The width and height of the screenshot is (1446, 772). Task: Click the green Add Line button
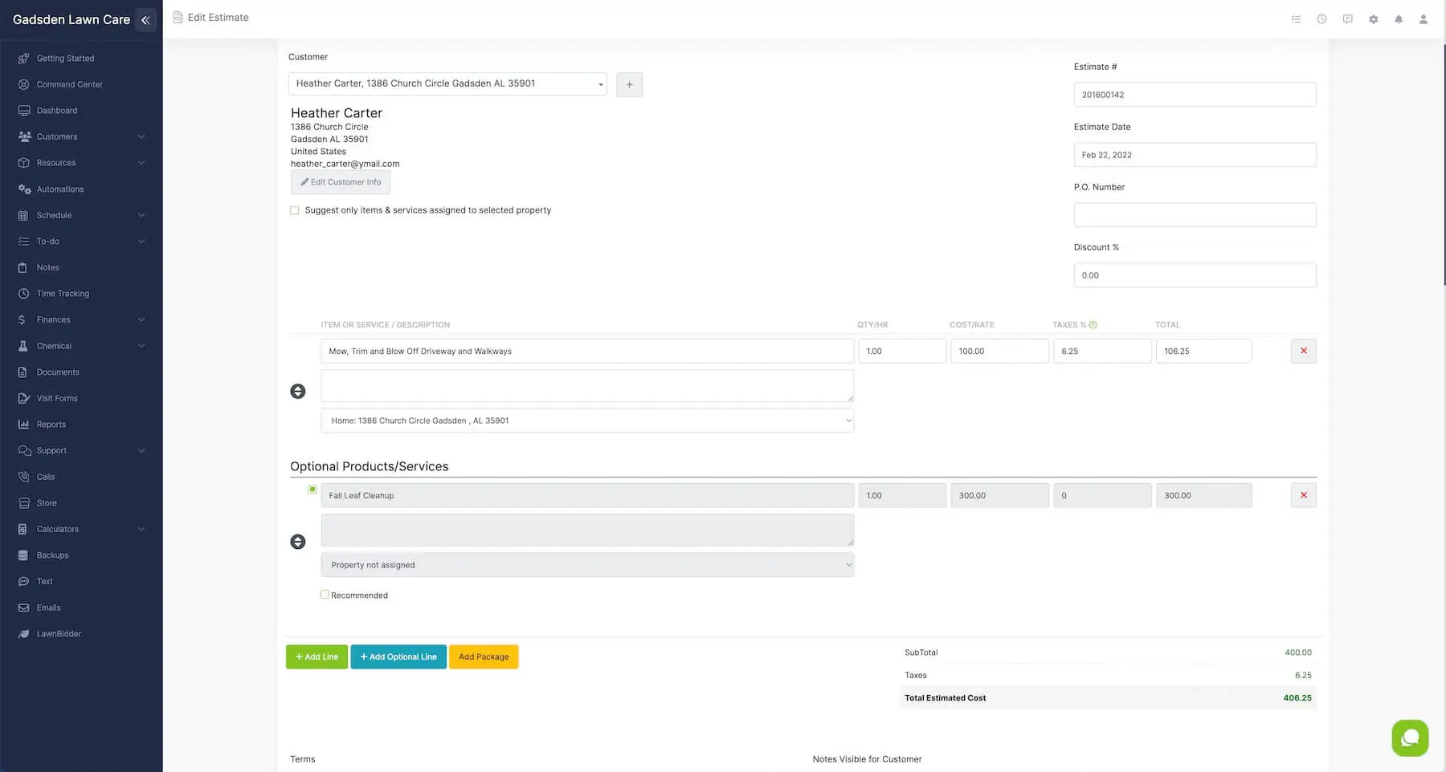(x=317, y=657)
